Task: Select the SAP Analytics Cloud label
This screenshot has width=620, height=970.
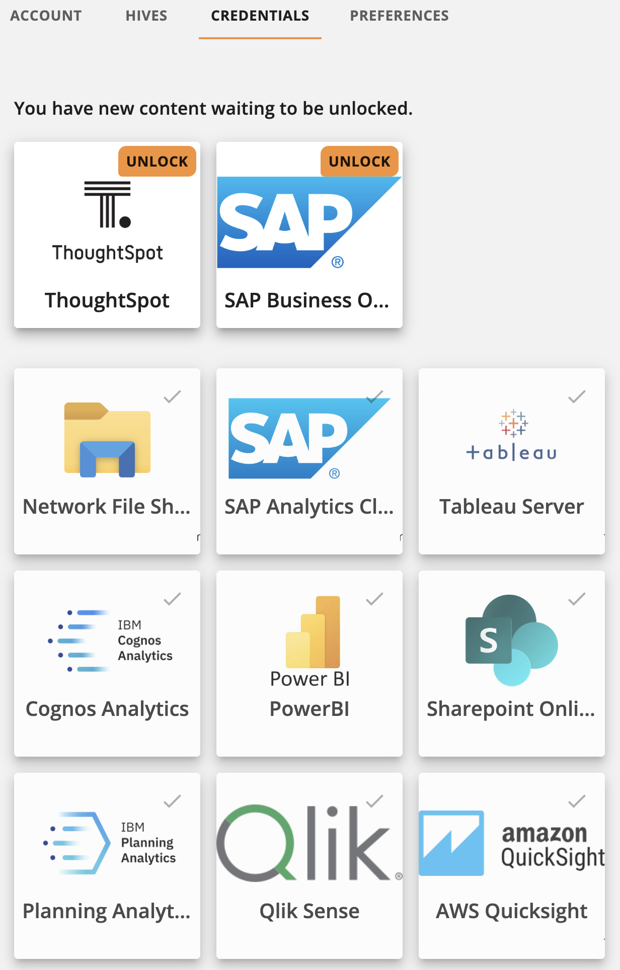Action: (309, 507)
